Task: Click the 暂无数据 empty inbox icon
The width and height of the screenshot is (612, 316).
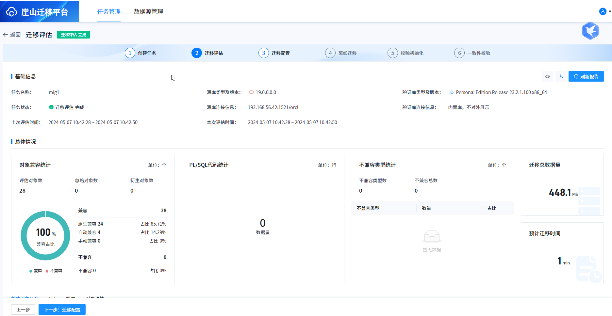Action: click(432, 236)
